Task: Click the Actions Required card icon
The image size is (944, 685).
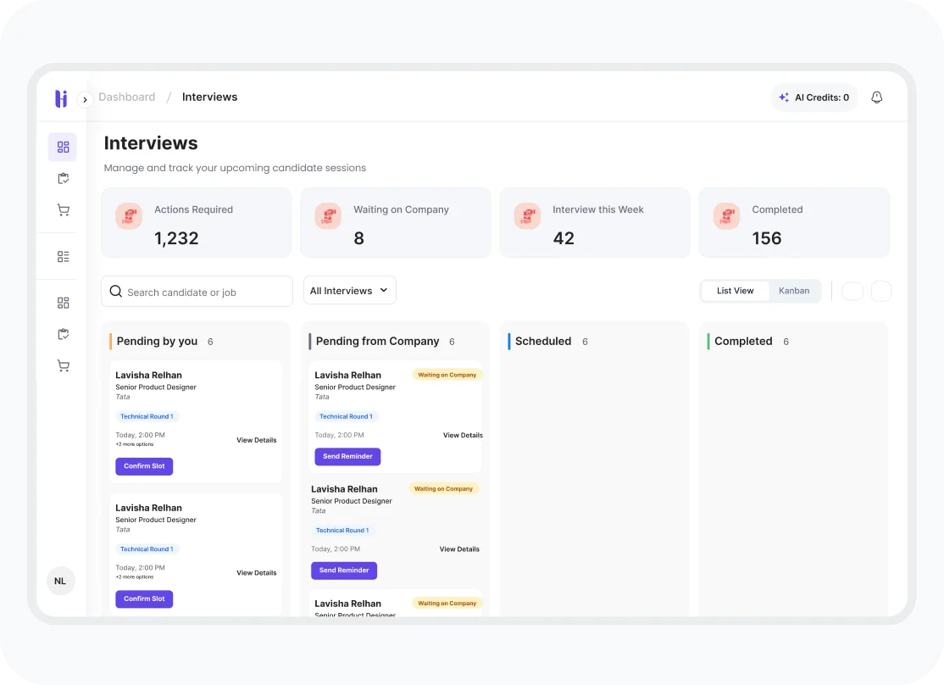Action: click(129, 216)
